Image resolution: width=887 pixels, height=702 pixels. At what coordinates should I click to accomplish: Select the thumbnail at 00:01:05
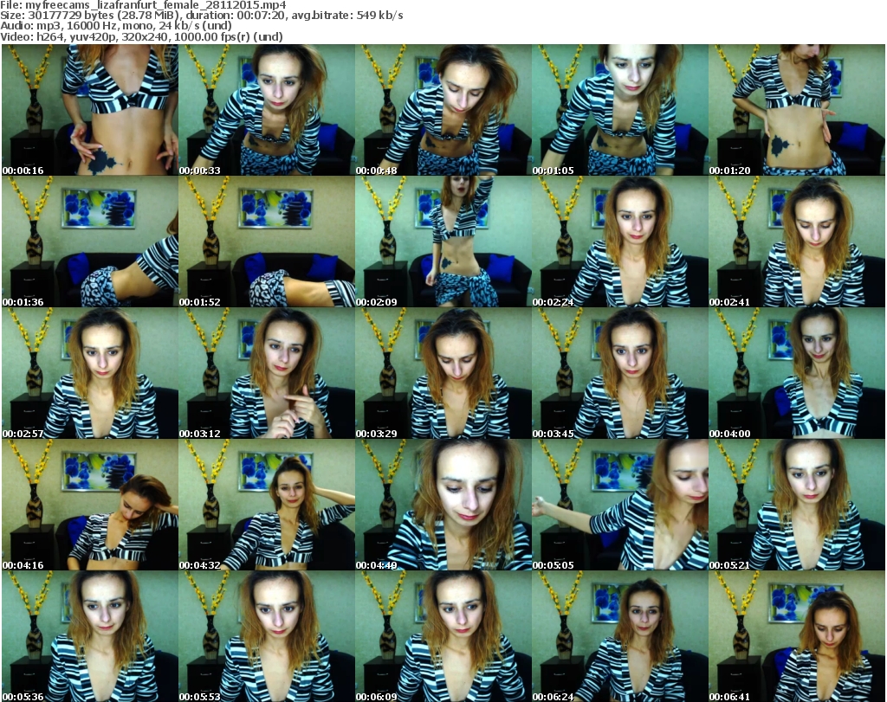click(619, 110)
